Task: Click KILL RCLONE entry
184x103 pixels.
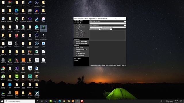Action: pyautogui.click(x=80, y=56)
